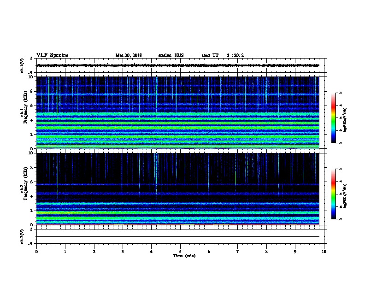
Task: Click time-axis tick label "10"
Action: click(324, 251)
